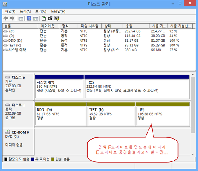
Task: Click the 81.07 GB free space cell
Action: 158,41
